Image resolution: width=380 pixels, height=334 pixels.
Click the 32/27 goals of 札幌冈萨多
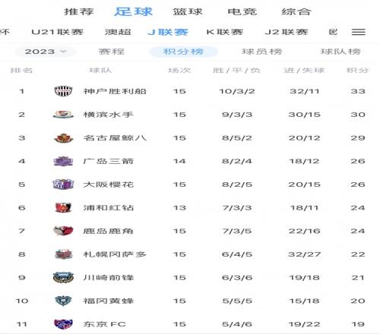click(x=305, y=254)
